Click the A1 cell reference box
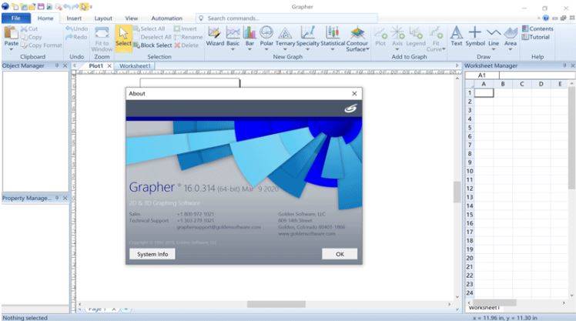Viewport: 576px width, 321px height. tap(482, 75)
